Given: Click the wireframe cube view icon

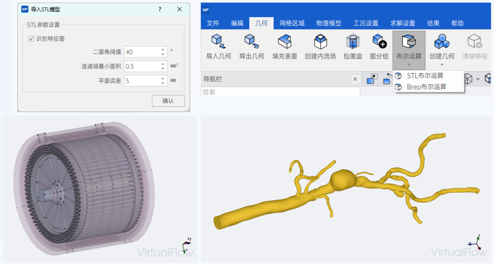Looking at the screenshot, I should pos(468,79).
